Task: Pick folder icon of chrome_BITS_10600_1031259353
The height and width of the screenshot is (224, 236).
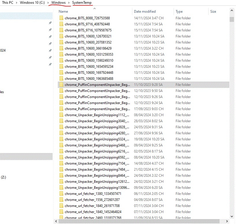Action: (x=61, y=54)
